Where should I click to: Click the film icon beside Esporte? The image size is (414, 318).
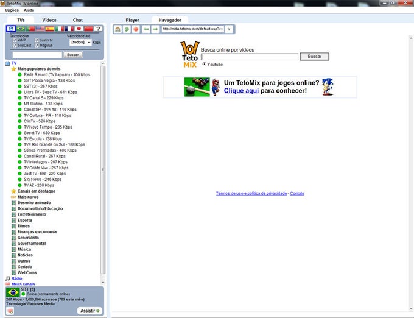[x=13, y=221]
